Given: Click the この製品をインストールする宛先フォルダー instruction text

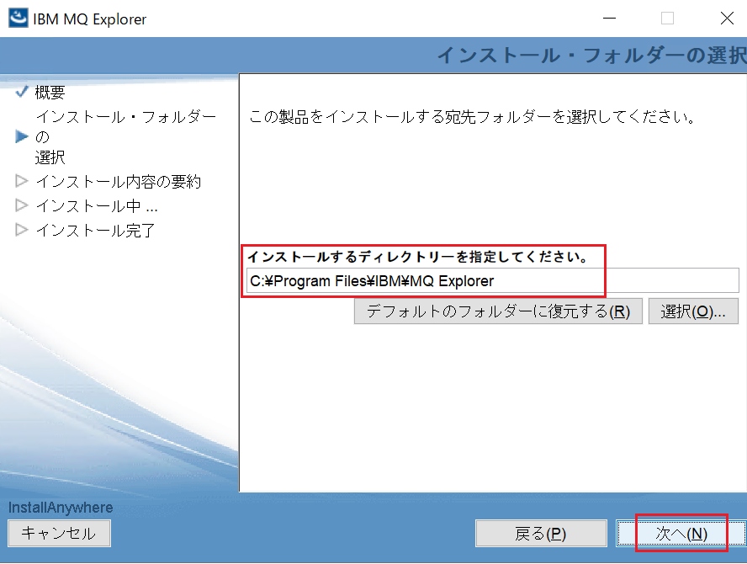Looking at the screenshot, I should coord(473,116).
